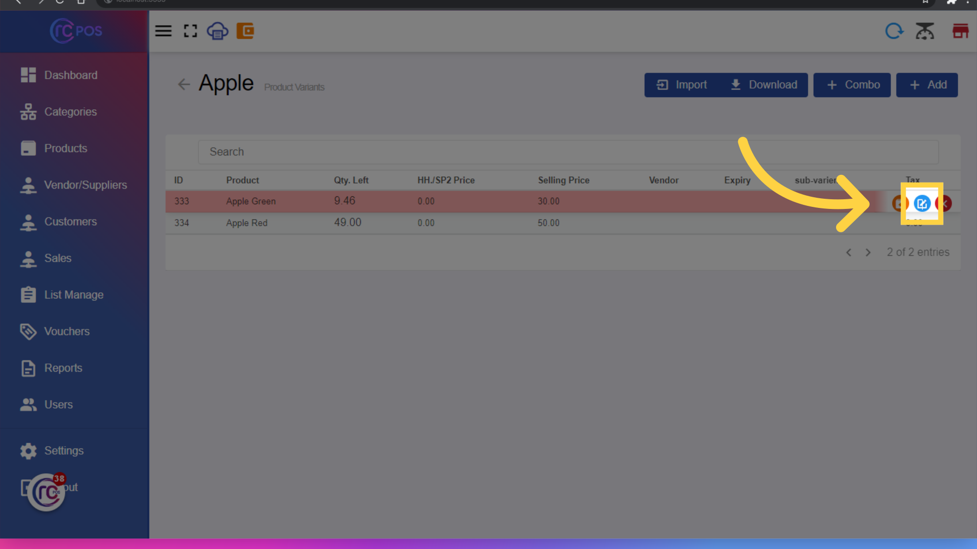Click the Combo button
Screen dimensions: 977x549
tap(852, 85)
